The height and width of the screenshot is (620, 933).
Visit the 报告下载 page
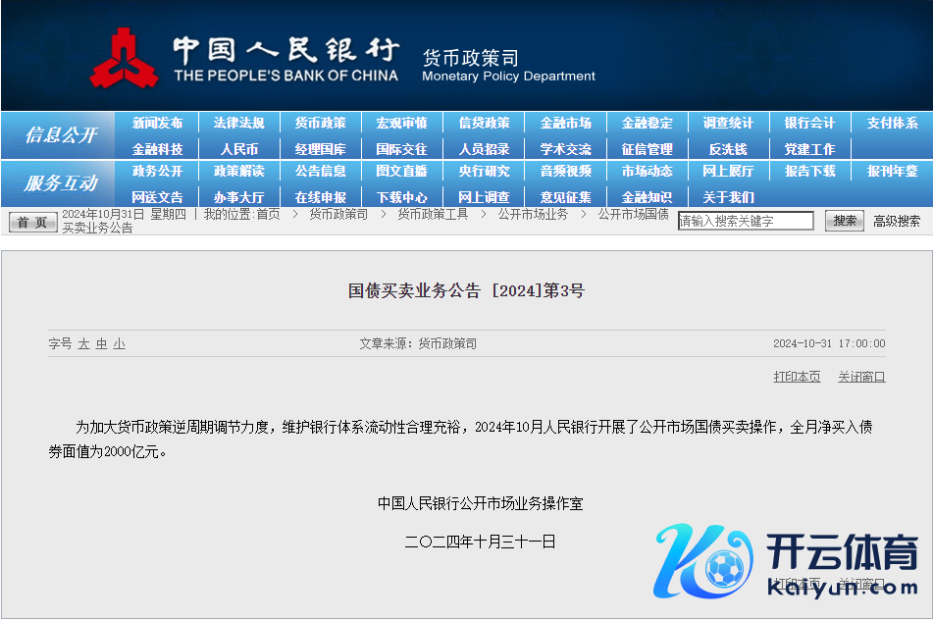809,172
